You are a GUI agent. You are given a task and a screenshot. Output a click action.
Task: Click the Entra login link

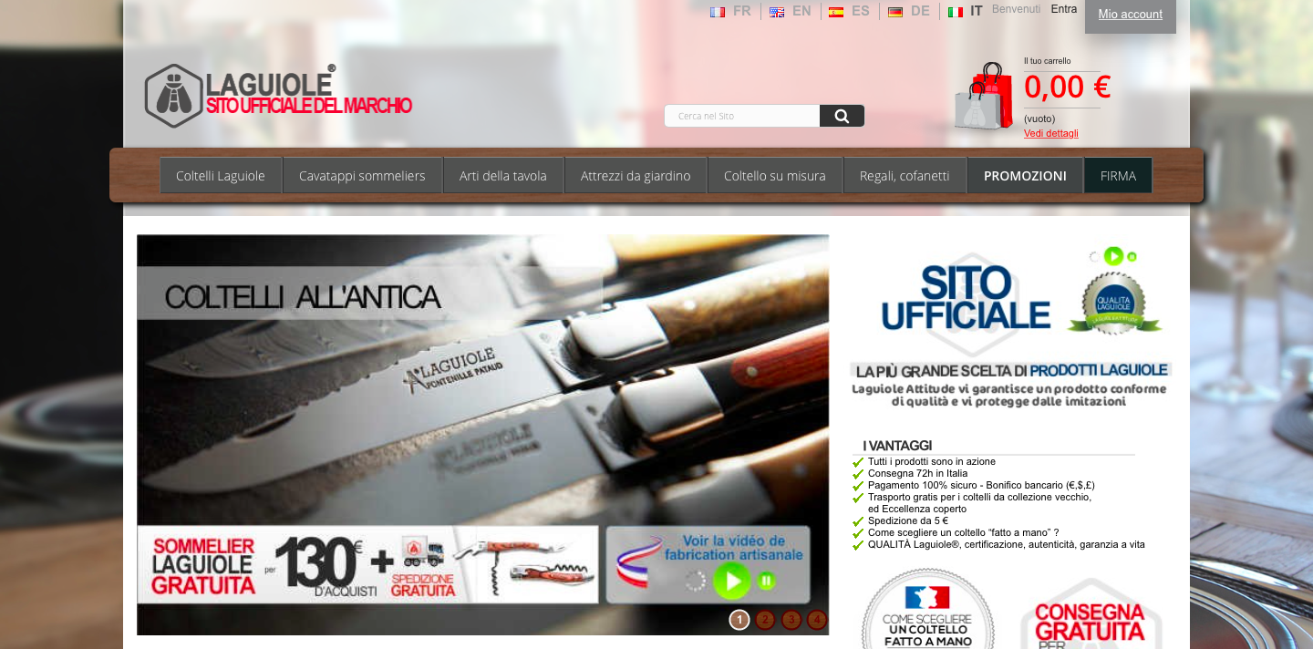pyautogui.click(x=1063, y=9)
